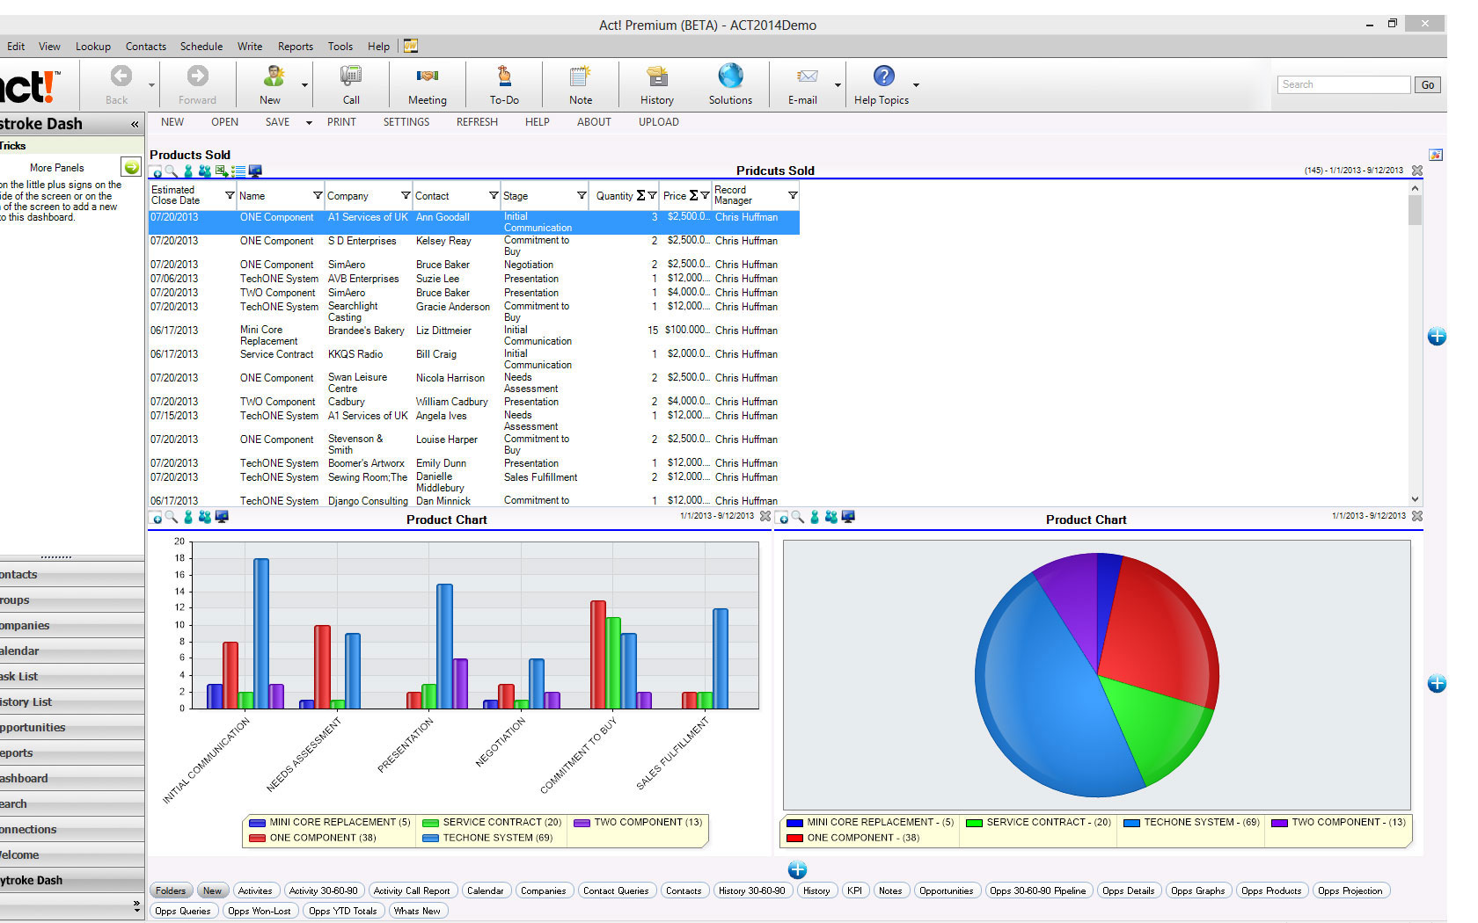Click the ONE COMPONENT swatch in pie chart legend

pyautogui.click(x=795, y=839)
